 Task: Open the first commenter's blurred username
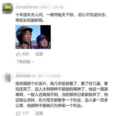41,6
